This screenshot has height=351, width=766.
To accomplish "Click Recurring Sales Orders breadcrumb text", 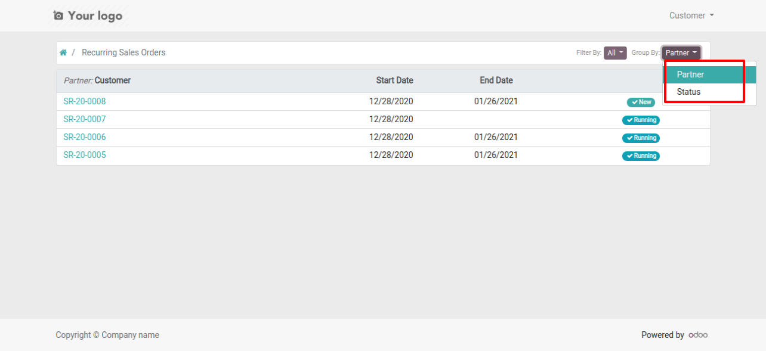I will [123, 52].
